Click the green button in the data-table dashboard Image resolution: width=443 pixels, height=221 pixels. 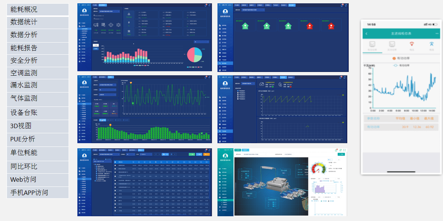coord(191,154)
